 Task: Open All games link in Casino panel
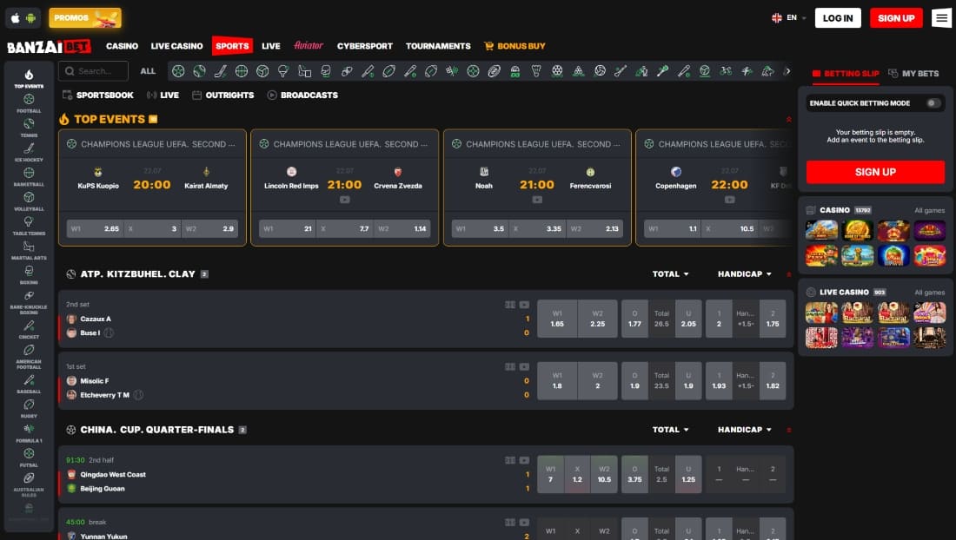pyautogui.click(x=929, y=211)
